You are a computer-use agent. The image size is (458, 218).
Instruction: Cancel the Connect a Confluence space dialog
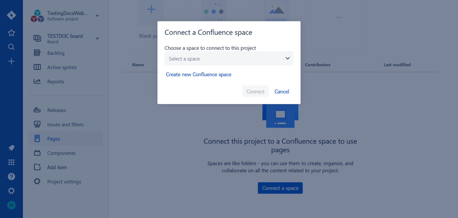(x=281, y=91)
